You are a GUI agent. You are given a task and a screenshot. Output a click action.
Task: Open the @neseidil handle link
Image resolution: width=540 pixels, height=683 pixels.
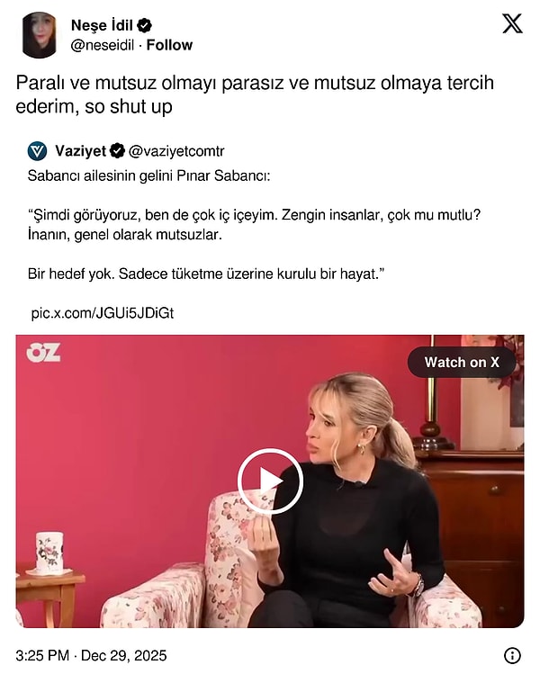[x=103, y=45]
